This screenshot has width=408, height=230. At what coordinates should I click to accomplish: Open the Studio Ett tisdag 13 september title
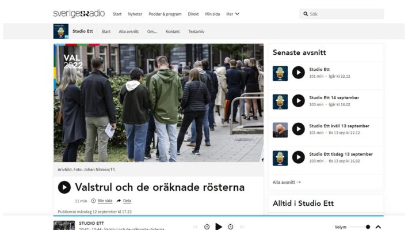341,154
